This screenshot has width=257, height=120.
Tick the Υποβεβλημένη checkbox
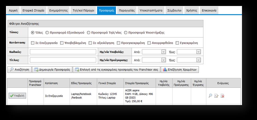[62, 43]
